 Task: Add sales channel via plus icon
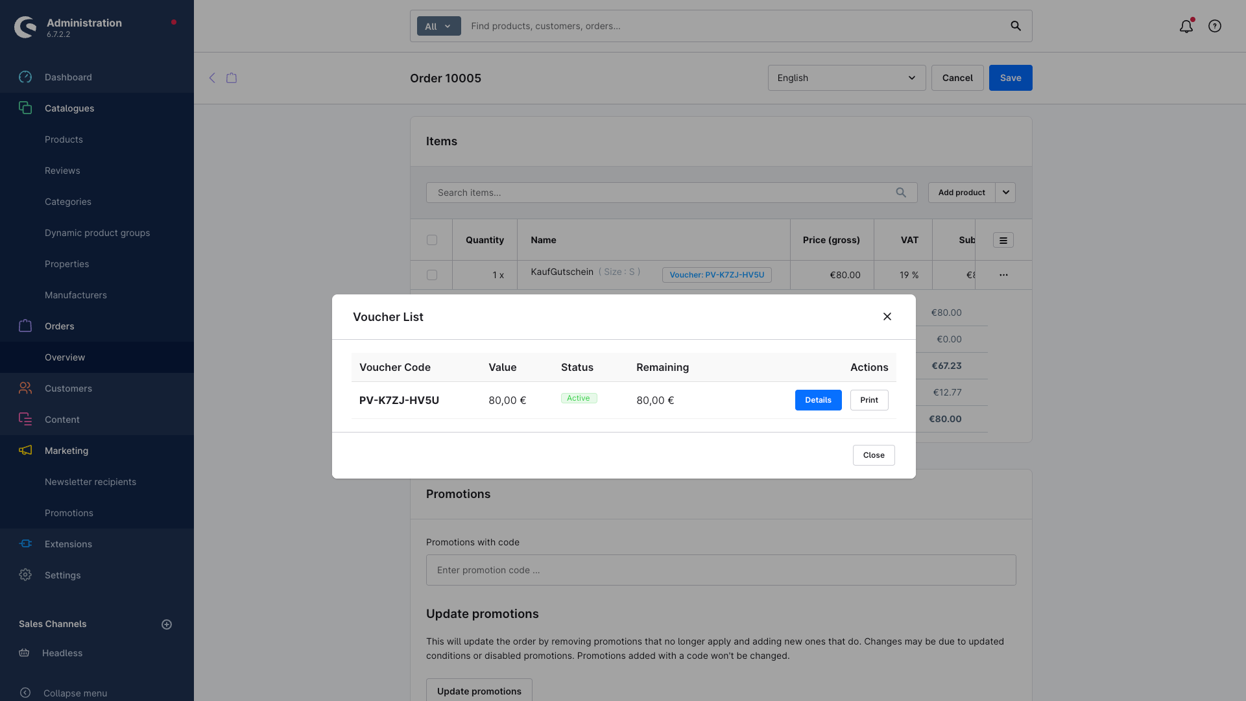tap(167, 624)
